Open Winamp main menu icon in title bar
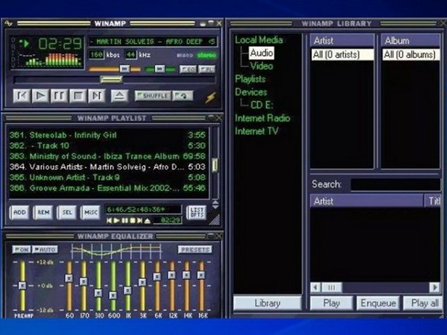This screenshot has height=335, width=447. pyautogui.click(x=8, y=23)
